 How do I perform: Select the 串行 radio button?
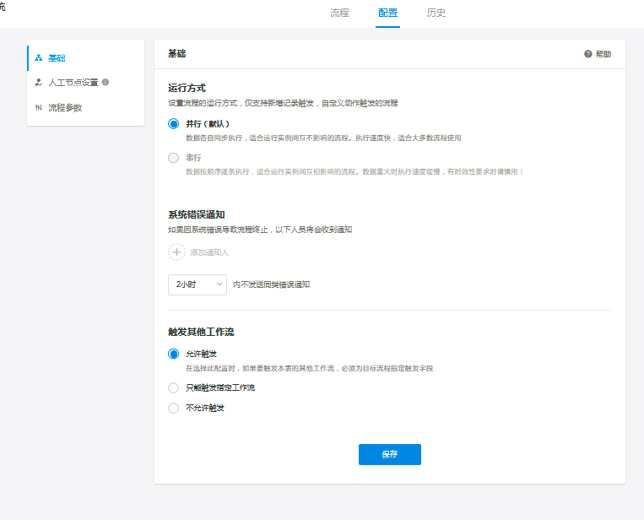point(173,158)
